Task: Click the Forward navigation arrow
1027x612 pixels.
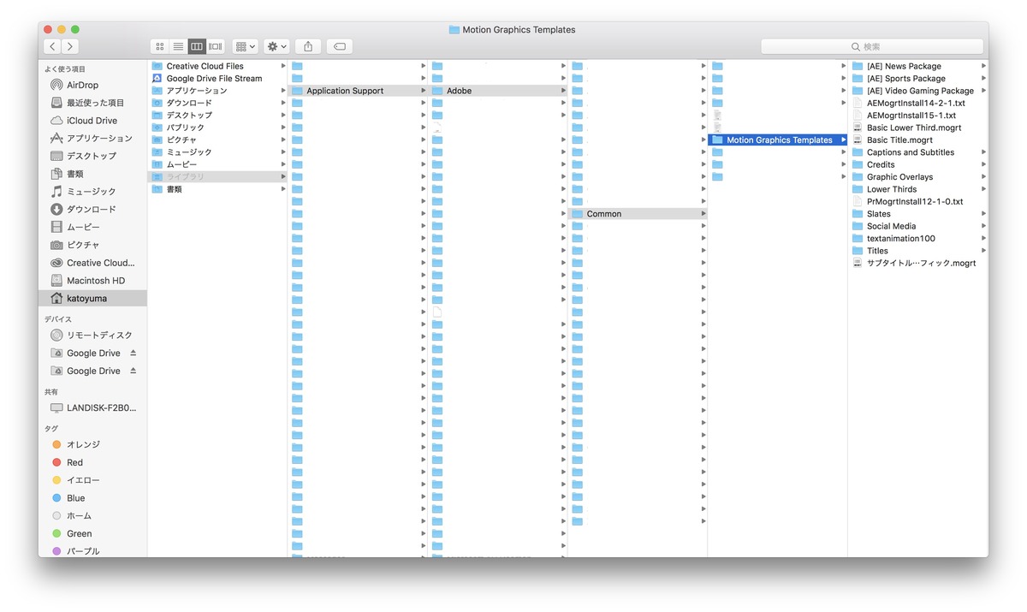Action: [x=70, y=46]
